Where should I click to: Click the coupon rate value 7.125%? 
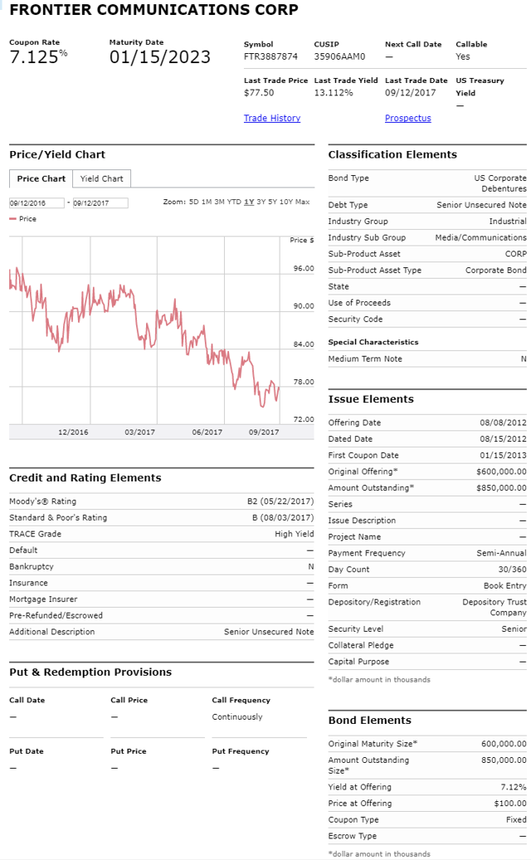38,56
